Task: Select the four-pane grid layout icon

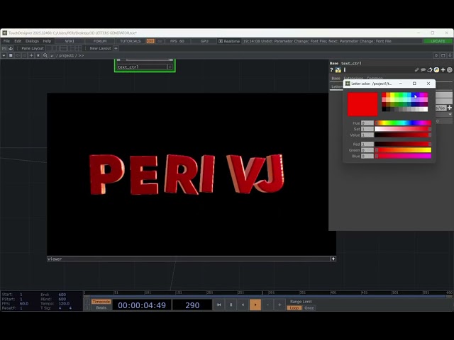Action: pyautogui.click(x=79, y=48)
